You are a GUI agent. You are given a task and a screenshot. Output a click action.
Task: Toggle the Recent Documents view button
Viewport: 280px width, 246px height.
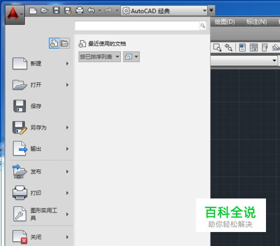tap(54, 43)
